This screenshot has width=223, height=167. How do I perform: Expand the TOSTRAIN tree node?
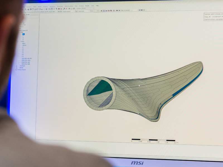(17, 66)
